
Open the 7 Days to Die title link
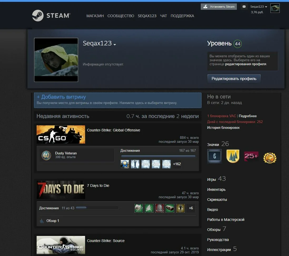point(98,186)
